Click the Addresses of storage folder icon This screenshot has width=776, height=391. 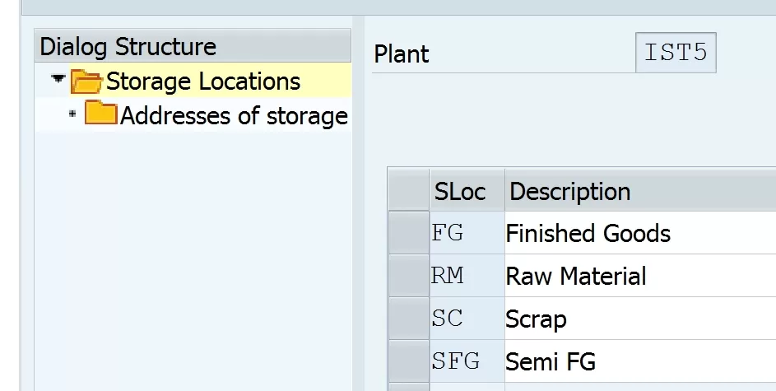pos(101,114)
